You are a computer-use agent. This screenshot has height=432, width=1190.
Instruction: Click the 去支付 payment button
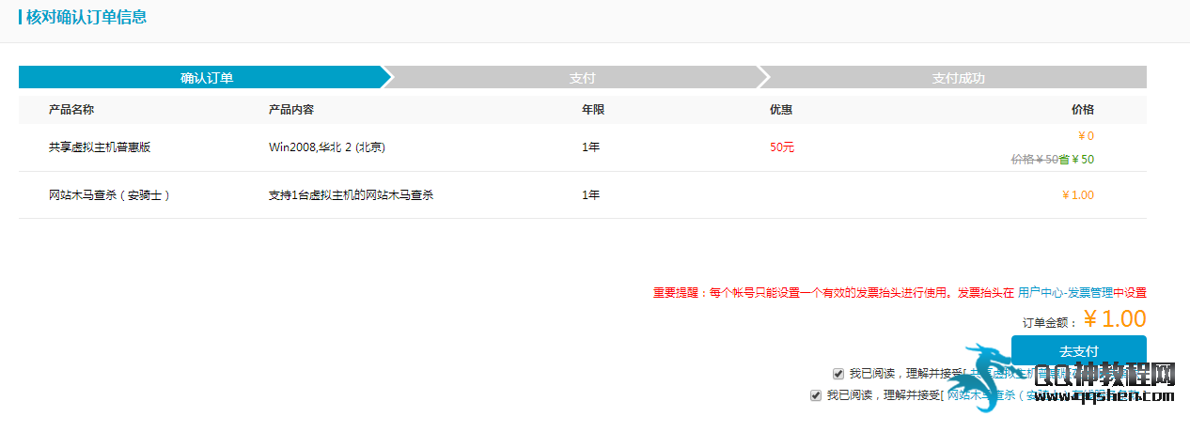[1078, 350]
